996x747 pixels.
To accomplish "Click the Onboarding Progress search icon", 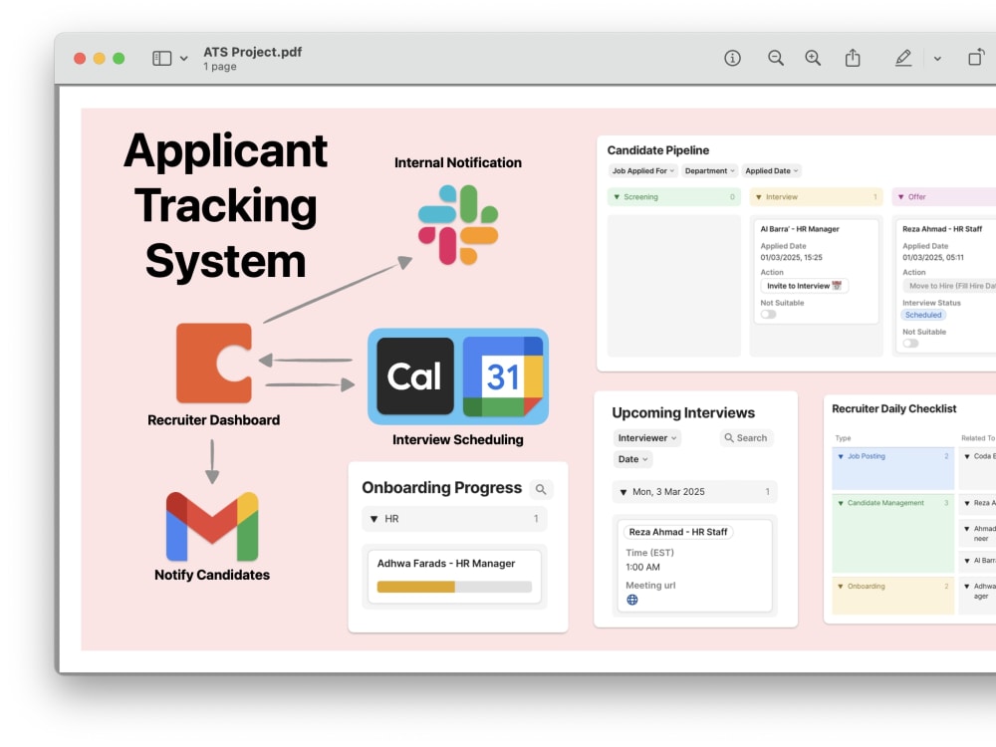I will (x=541, y=489).
